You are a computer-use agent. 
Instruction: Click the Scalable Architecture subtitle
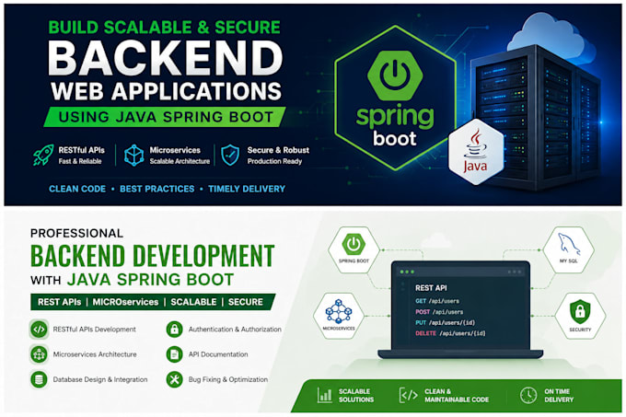pos(180,161)
